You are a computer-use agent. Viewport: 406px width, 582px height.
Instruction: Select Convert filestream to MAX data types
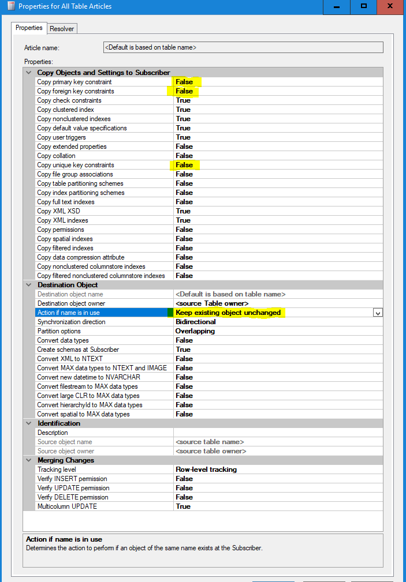[x=209, y=386]
